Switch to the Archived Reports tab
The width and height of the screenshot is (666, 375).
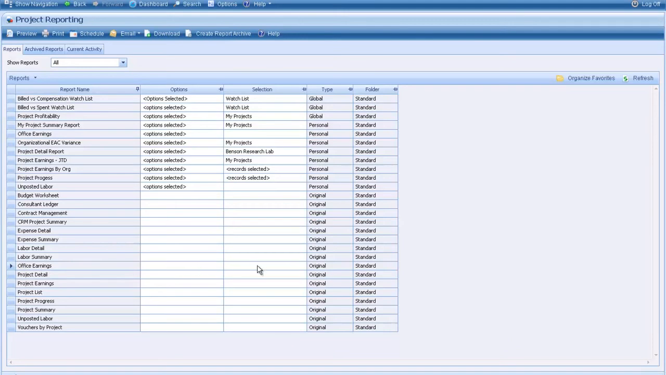click(x=44, y=49)
